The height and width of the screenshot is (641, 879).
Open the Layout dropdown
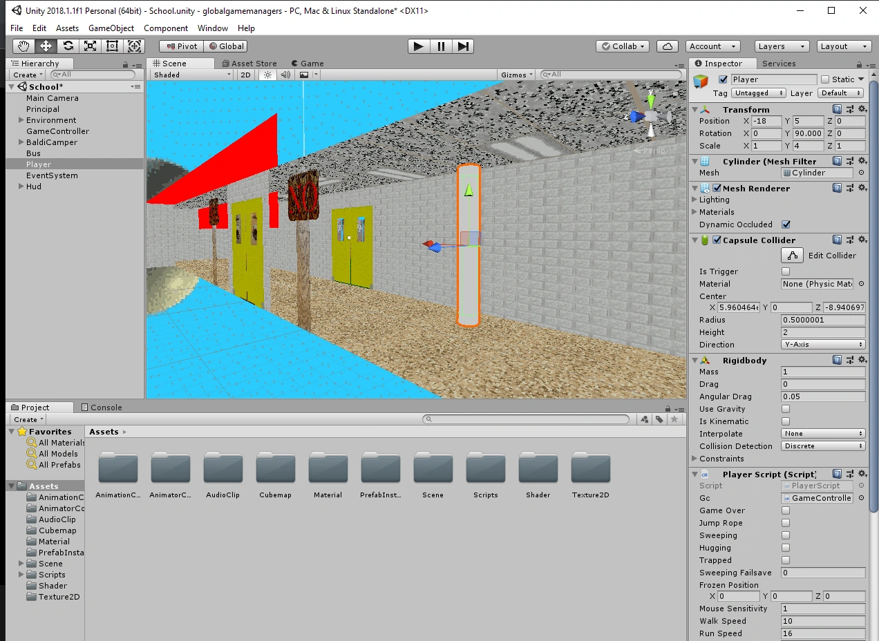click(844, 46)
